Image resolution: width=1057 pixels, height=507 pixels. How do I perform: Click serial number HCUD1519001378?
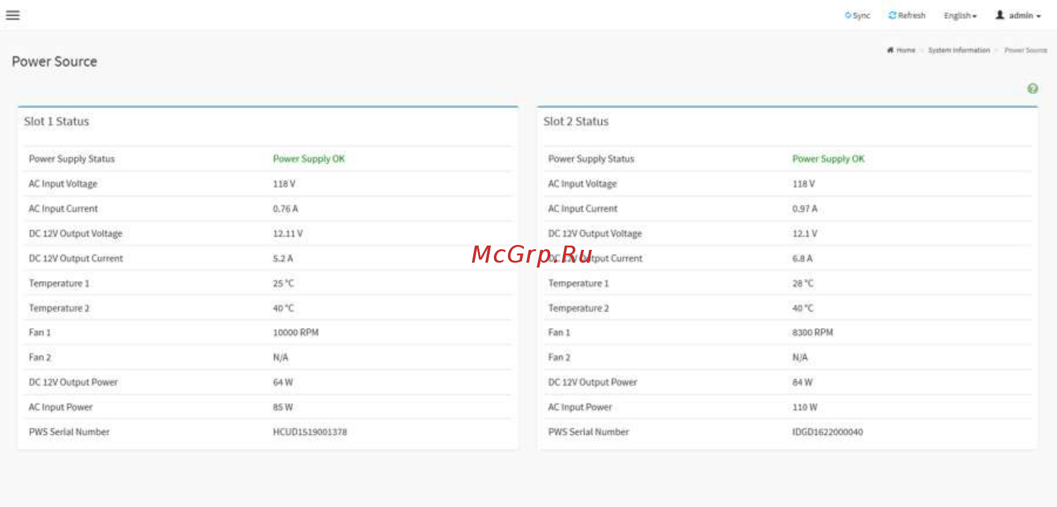pos(310,432)
